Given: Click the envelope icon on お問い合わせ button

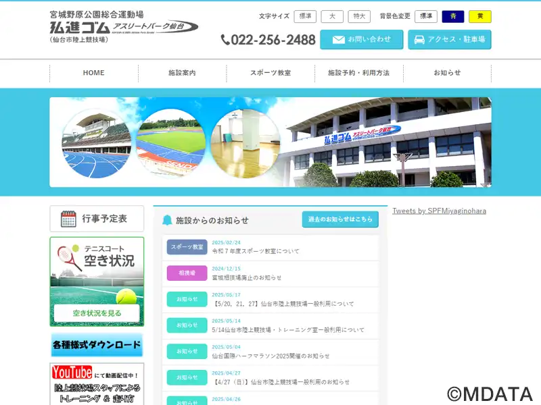Looking at the screenshot, I should tap(339, 40).
